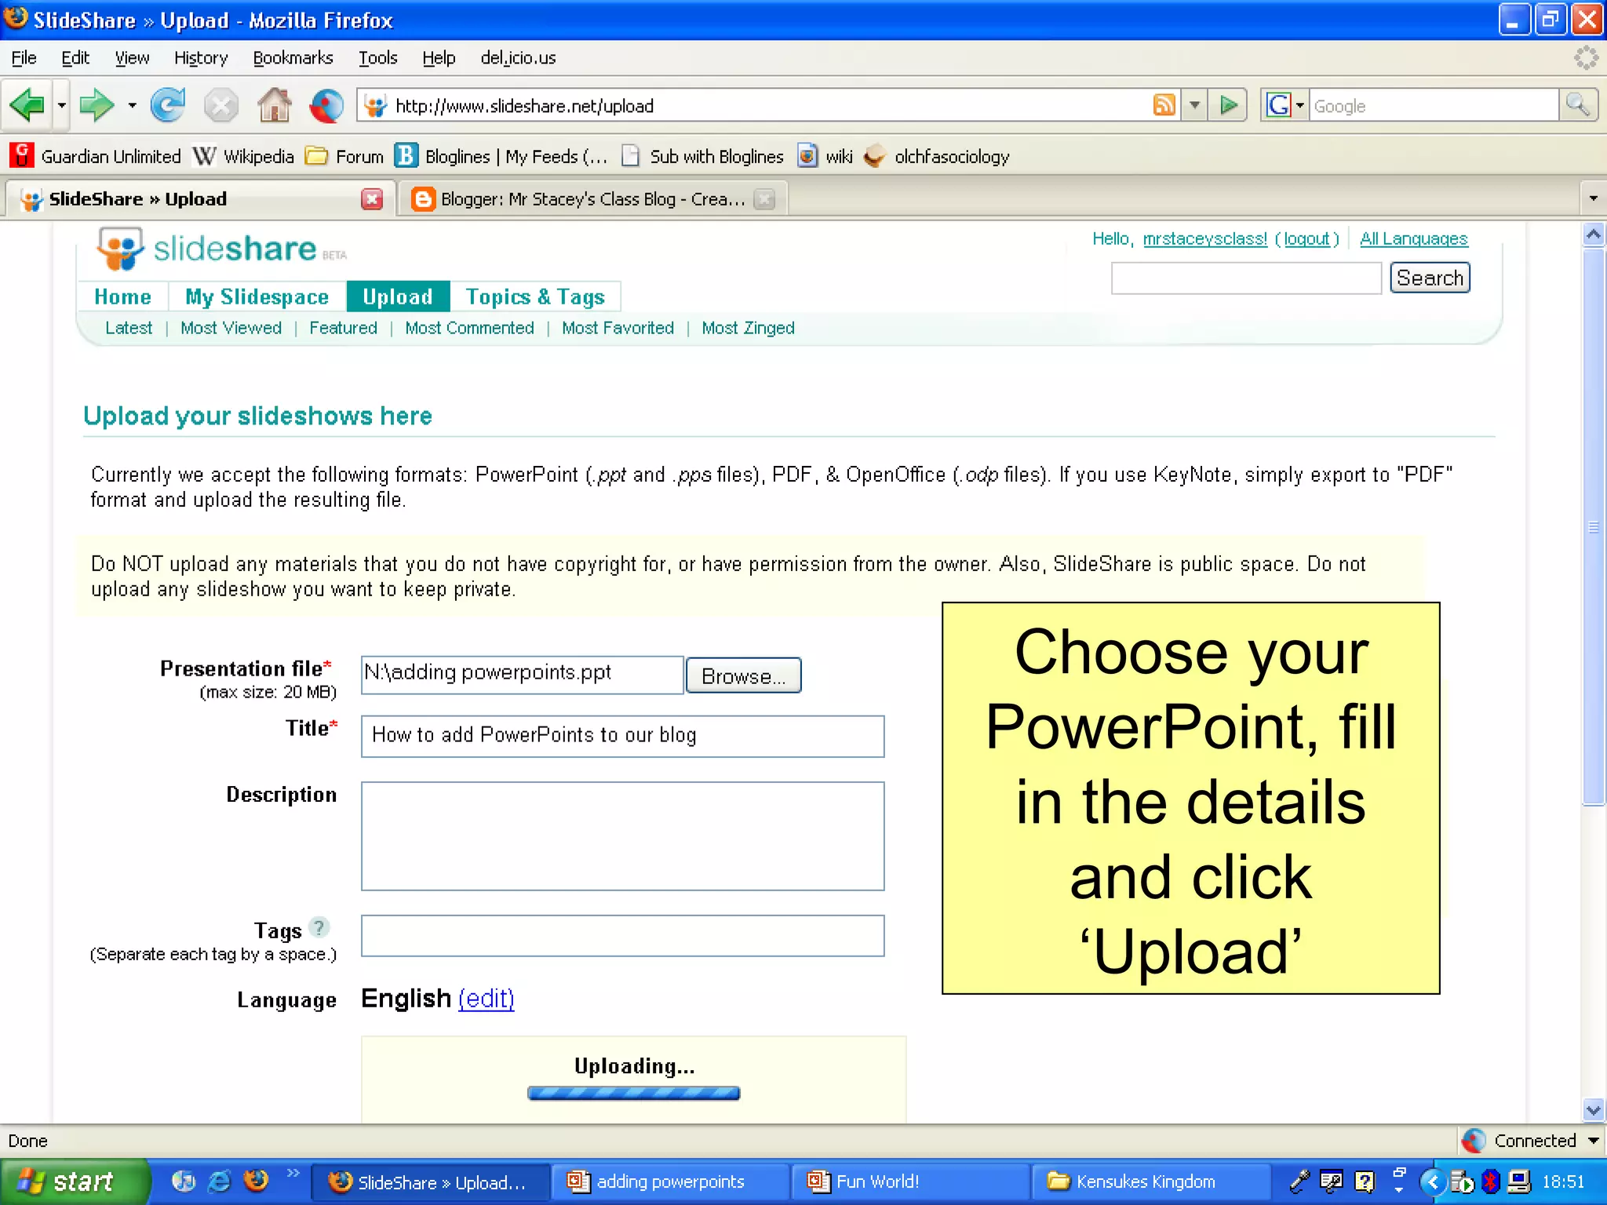1607x1205 pixels.
Task: Open Sub with Bloglines bookmark
Action: point(702,156)
